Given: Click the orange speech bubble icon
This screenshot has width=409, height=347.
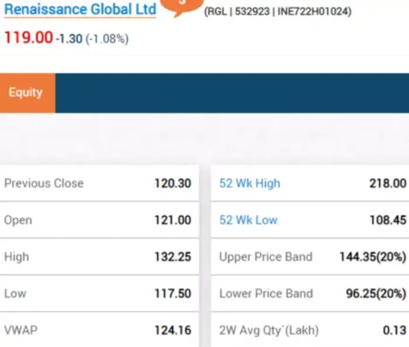Looking at the screenshot, I should click(181, 6).
